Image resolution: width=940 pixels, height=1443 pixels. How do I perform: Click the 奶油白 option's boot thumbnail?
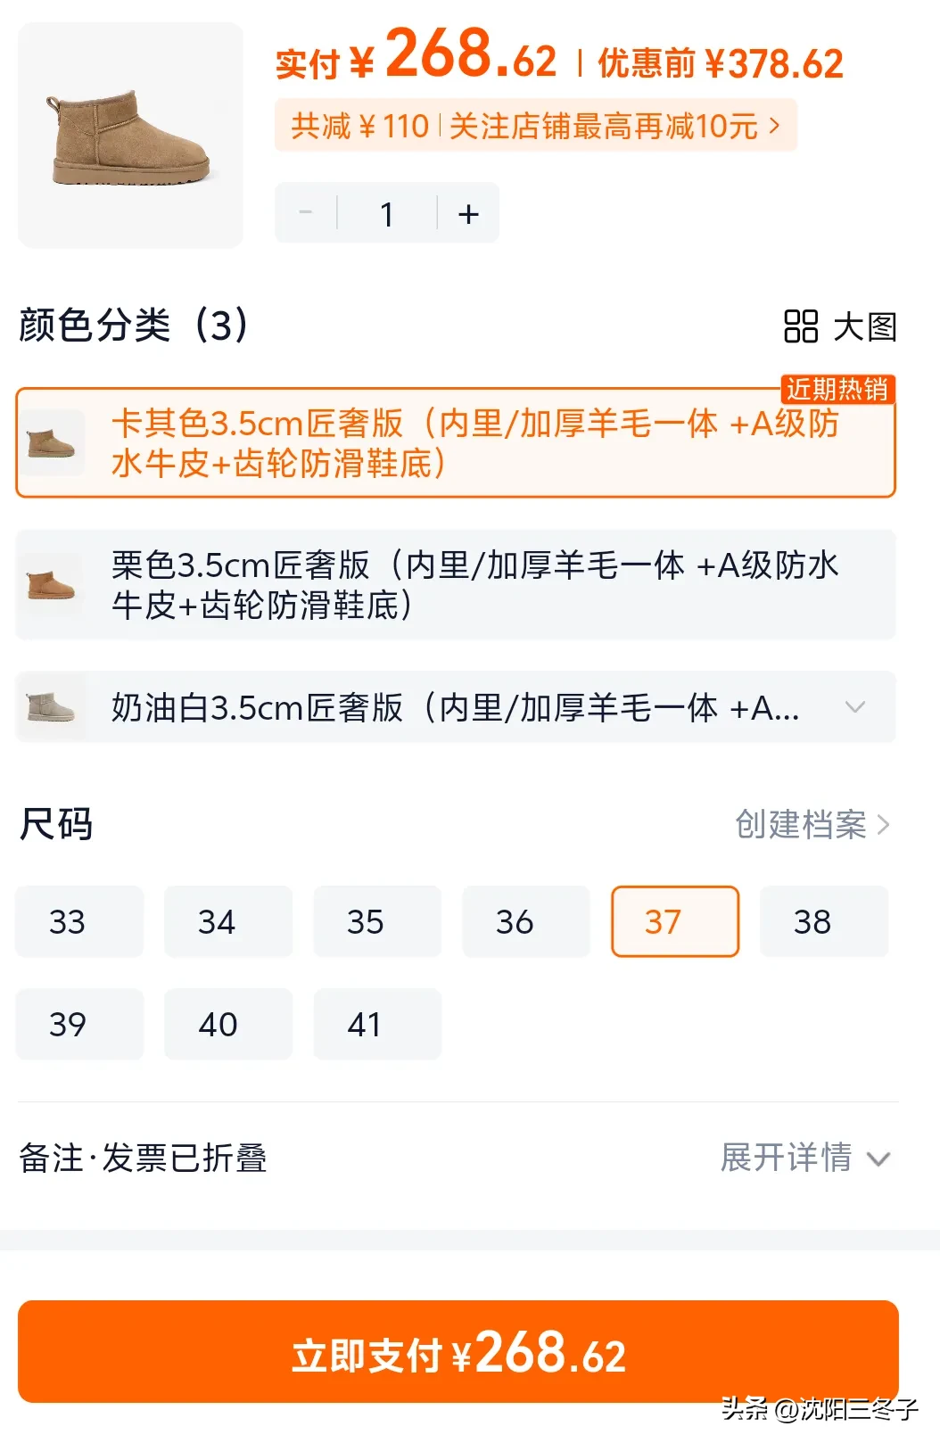coord(53,706)
